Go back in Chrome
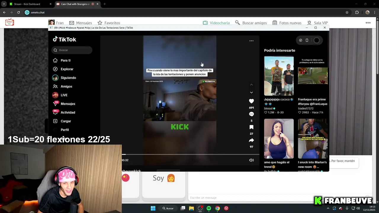Viewport: 379px width, 213px height. coord(4,12)
